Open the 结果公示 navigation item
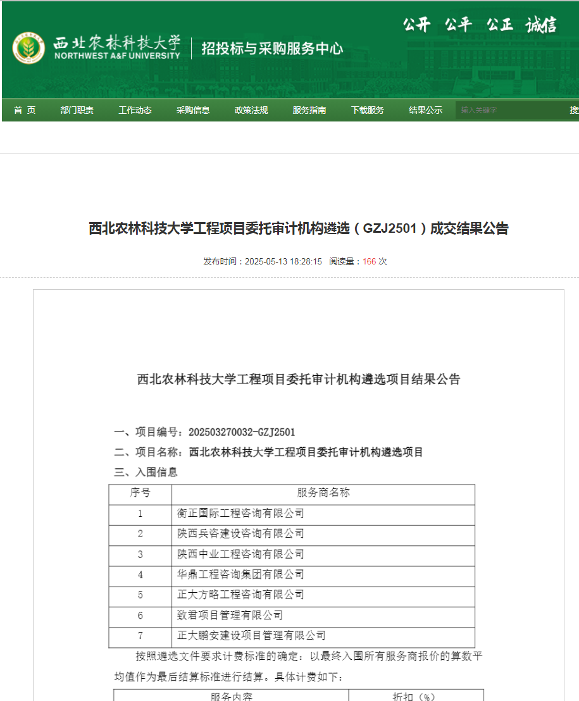This screenshot has height=701, width=579. click(425, 110)
